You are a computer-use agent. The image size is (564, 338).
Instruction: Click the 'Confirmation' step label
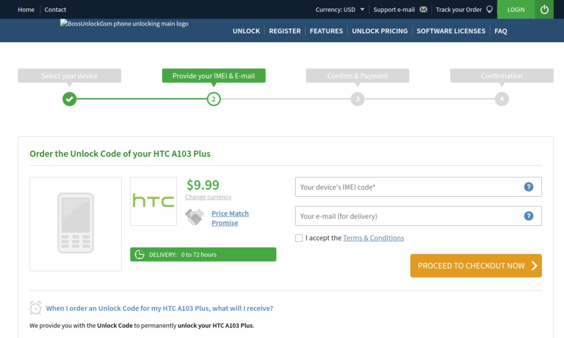click(x=502, y=76)
